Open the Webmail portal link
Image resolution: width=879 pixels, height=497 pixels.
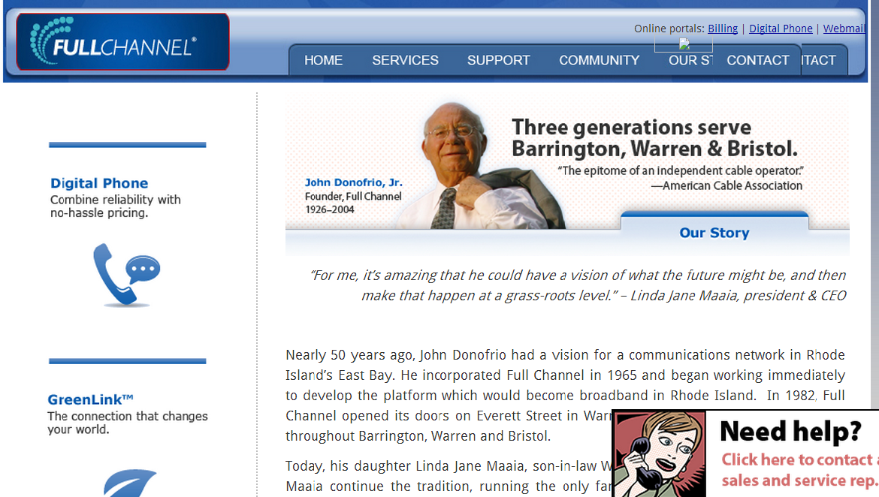pyautogui.click(x=844, y=29)
